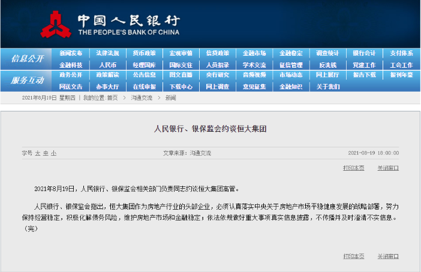Select 政策解读 menu item
Screen dimensions: 421x272
click(108, 75)
